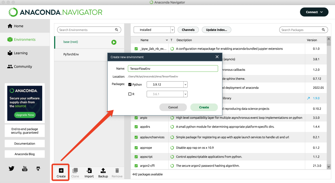Click the search magnifier in Search Environments
The width and height of the screenshot is (335, 183).
coord(116,30)
